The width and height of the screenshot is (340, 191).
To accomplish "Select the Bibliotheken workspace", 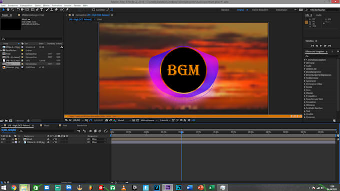I will (282, 10).
